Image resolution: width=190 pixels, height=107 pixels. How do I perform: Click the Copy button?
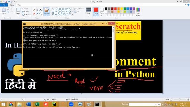10,12
